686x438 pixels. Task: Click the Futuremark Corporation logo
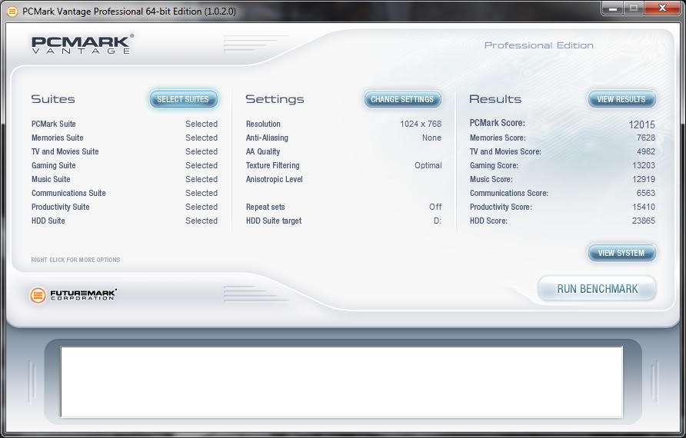click(x=73, y=295)
